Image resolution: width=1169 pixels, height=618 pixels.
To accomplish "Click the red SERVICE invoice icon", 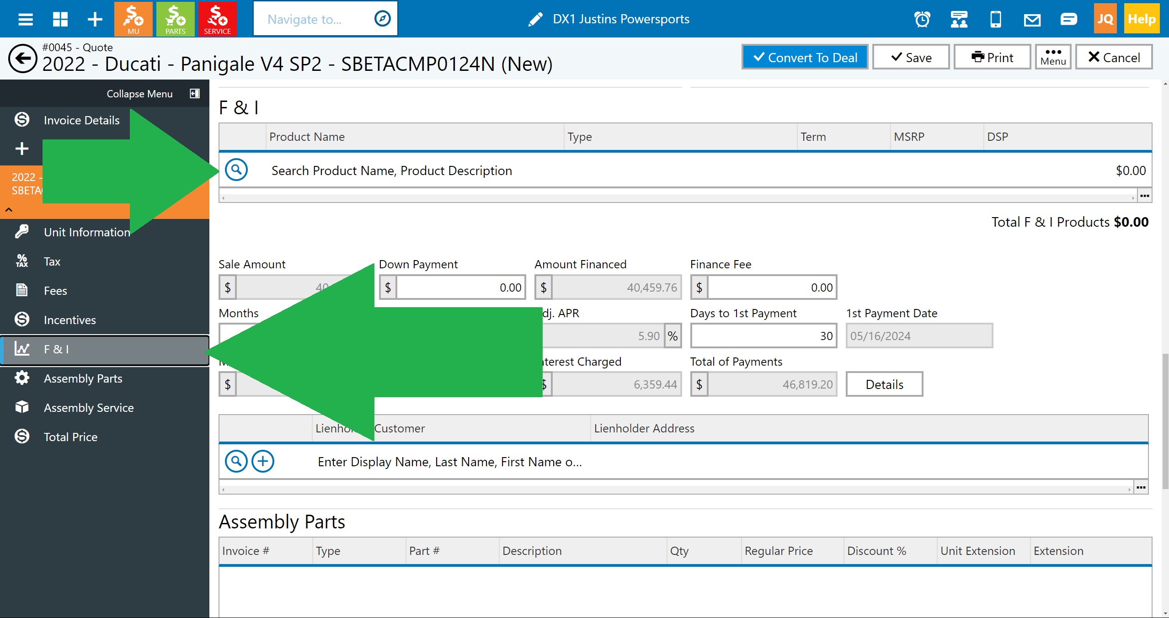I will (x=217, y=19).
